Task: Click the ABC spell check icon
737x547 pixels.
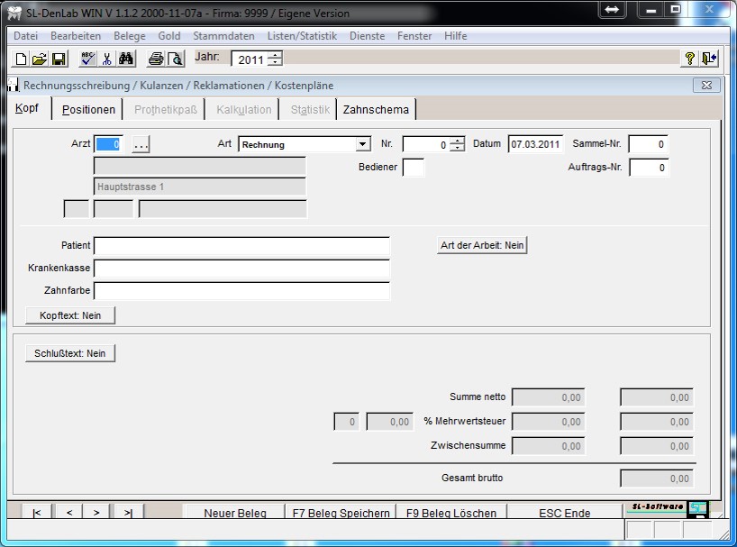Action: pyautogui.click(x=87, y=59)
